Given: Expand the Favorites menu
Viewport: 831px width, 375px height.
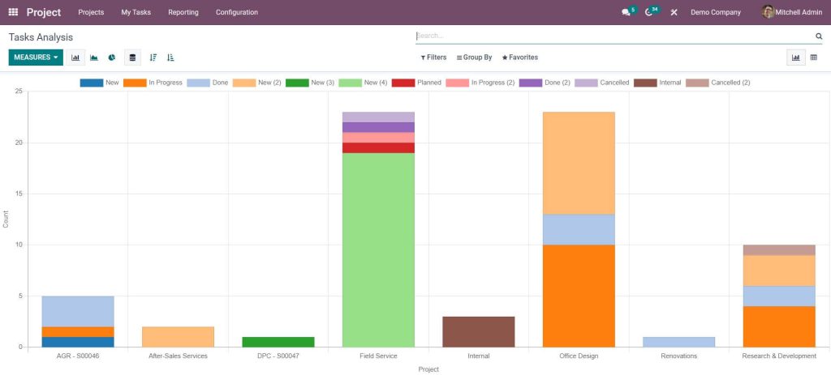Looking at the screenshot, I should point(520,58).
